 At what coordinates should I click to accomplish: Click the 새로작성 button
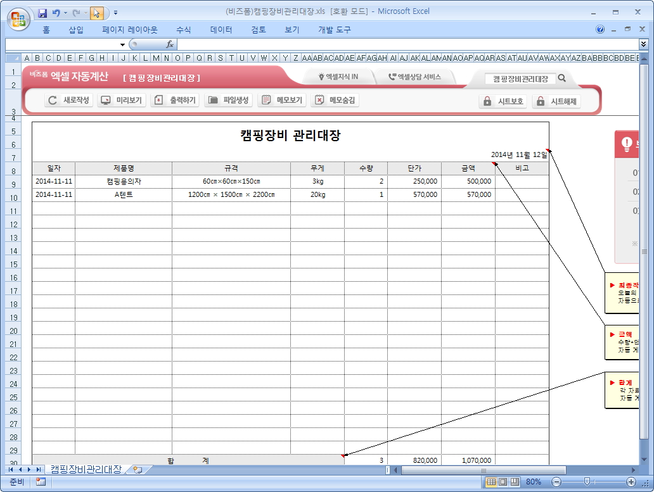point(69,100)
